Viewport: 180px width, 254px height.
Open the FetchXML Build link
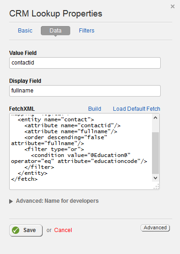[x=95, y=109]
